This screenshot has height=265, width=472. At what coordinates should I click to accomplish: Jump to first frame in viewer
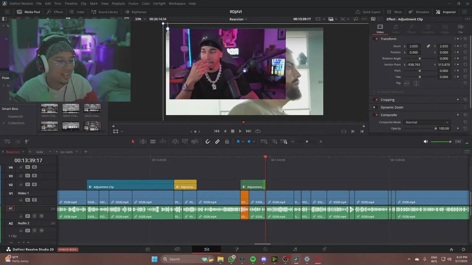click(217, 131)
